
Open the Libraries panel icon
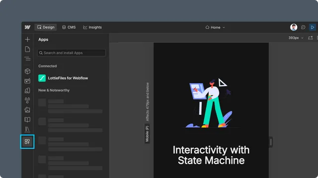[x=27, y=129]
